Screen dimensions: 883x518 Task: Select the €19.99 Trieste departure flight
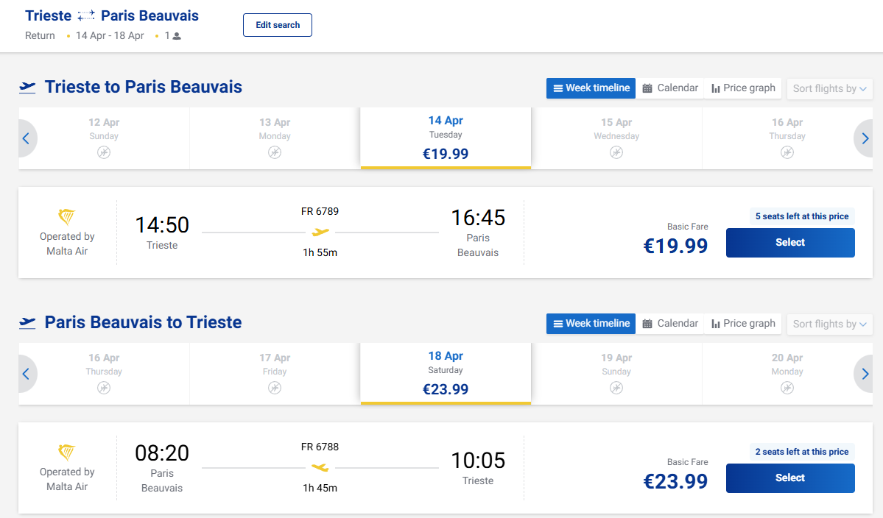[x=790, y=243]
